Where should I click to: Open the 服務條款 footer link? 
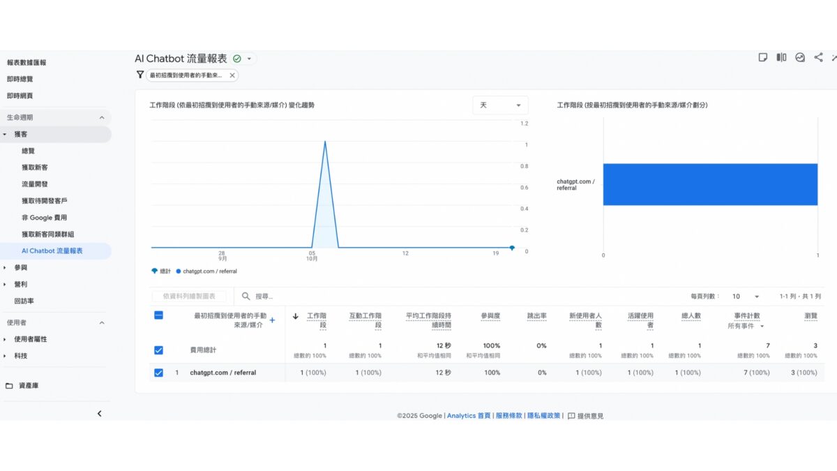tap(508, 416)
